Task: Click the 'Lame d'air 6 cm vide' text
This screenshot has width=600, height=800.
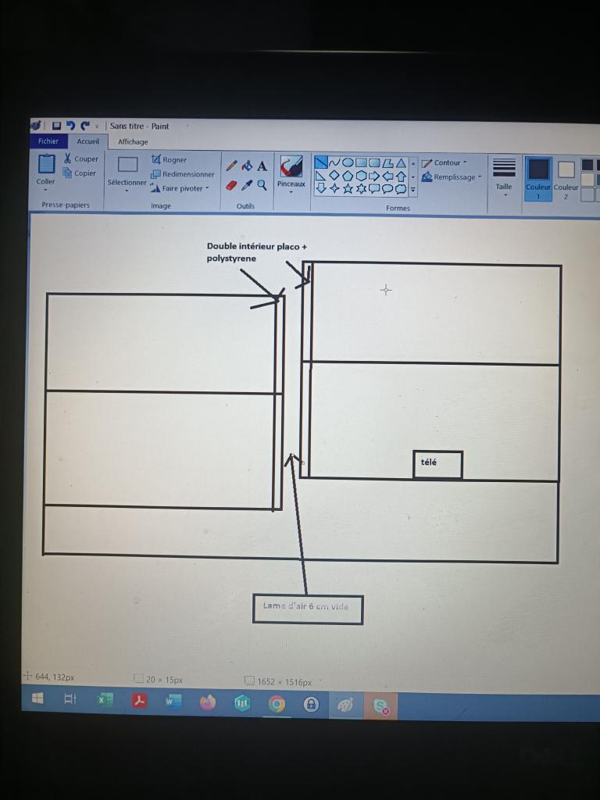Action: (305, 606)
